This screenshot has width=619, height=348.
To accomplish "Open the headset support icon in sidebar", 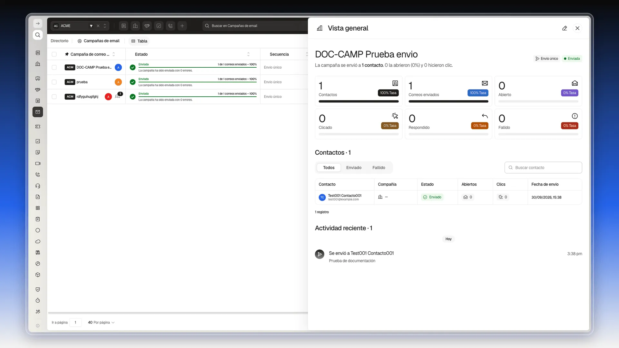I will point(38,186).
